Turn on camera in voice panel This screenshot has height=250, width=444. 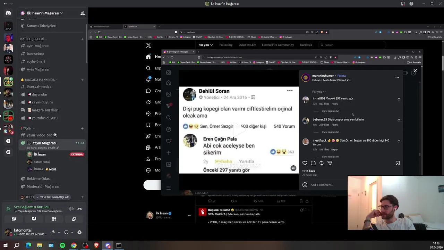tap(14, 219)
